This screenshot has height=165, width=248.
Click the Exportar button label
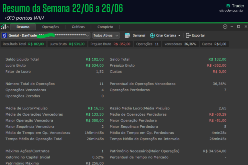tap(198, 35)
